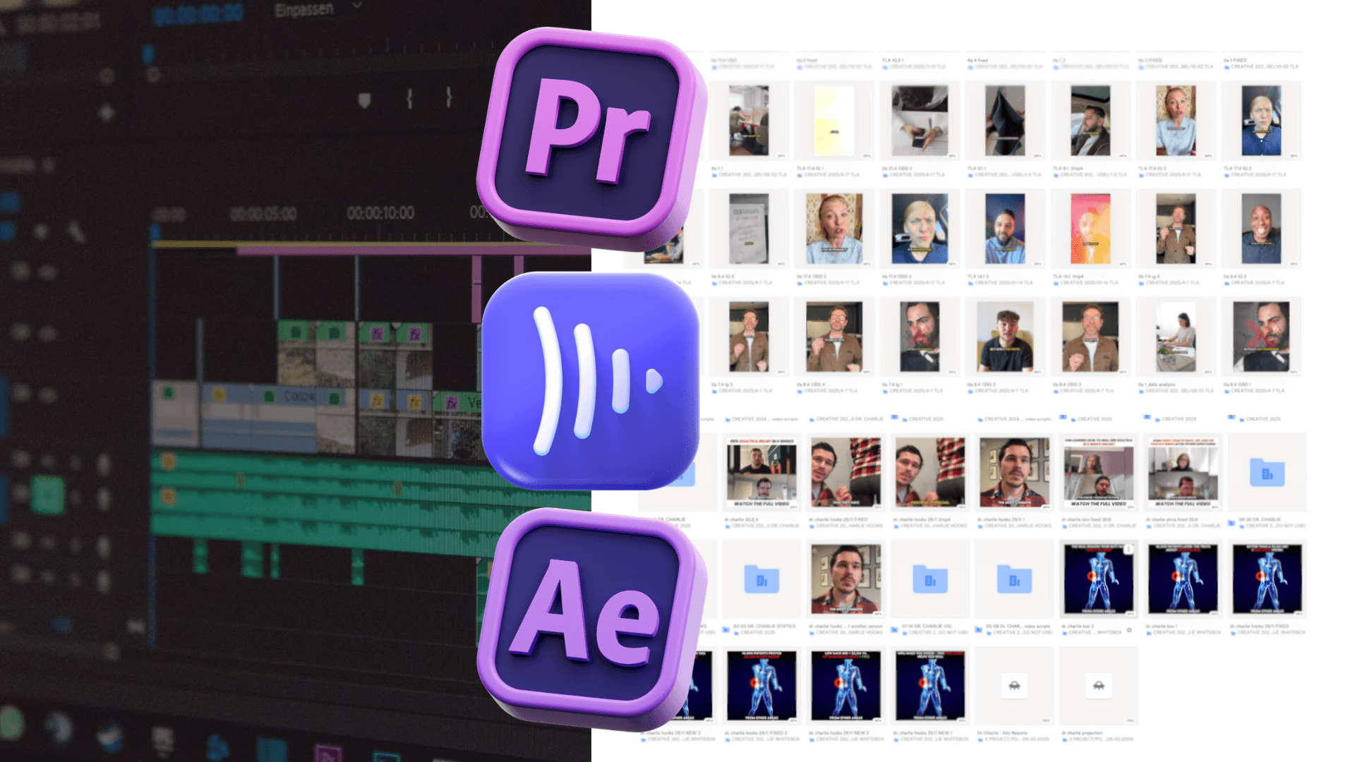This screenshot has width=1355, height=762.
Task: Star the dr charlie box 3 file
Action: [x=1129, y=631]
